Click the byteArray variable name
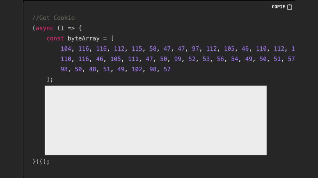This screenshot has height=178, width=318. pyautogui.click(x=84, y=39)
